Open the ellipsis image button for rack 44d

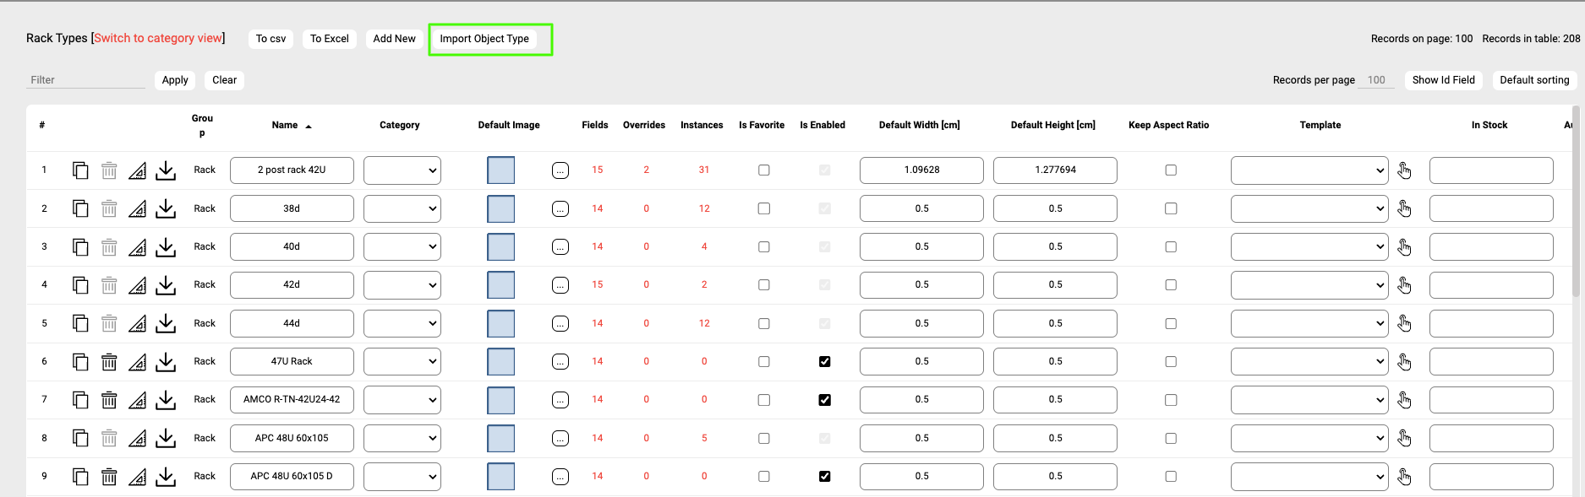click(560, 324)
